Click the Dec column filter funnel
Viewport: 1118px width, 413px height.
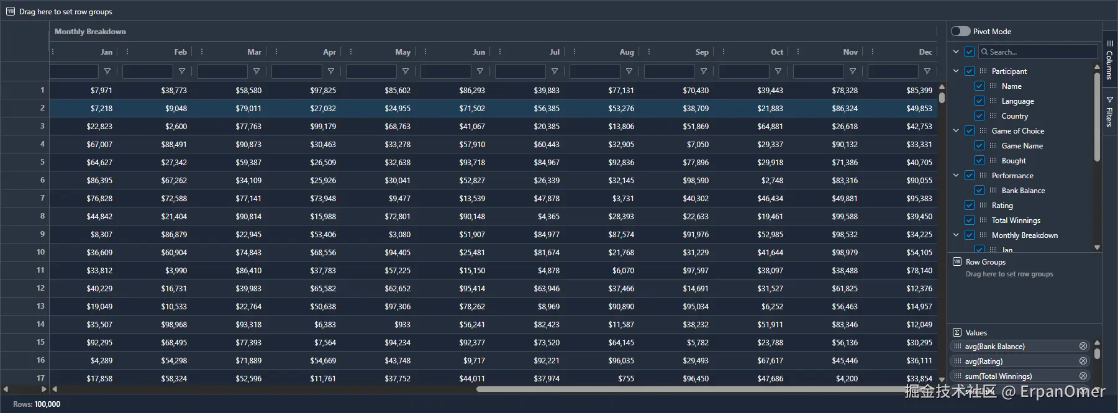tap(927, 71)
